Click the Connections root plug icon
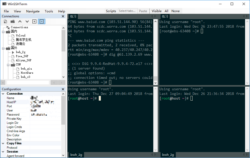 (8, 27)
